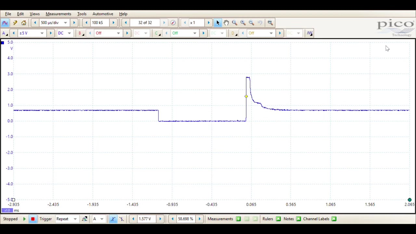416x234 pixels.
Task: Stop capture with red stop button
Action: [32, 219]
